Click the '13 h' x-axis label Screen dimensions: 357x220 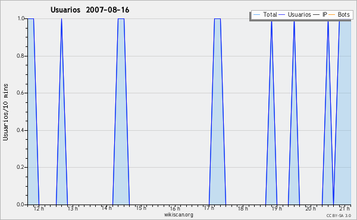click(x=73, y=209)
